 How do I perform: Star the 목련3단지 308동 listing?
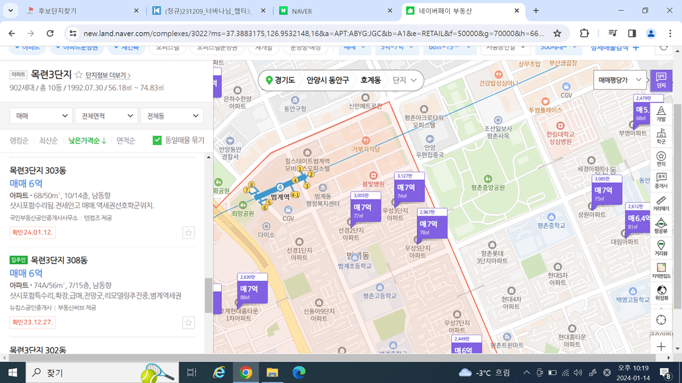[x=188, y=323]
